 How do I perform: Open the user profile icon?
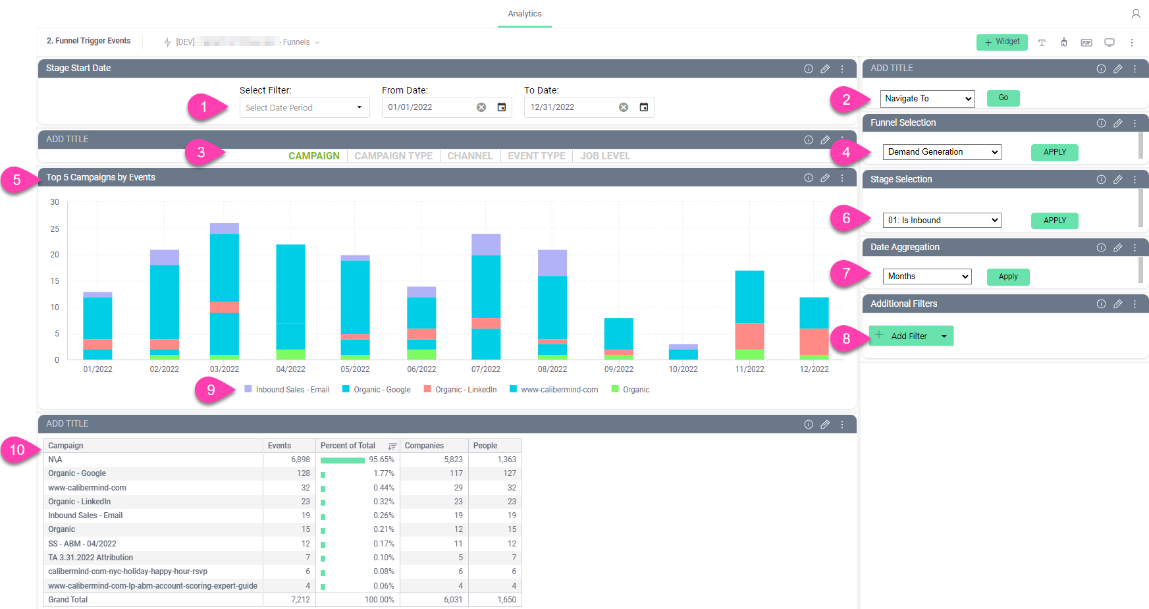(x=1136, y=14)
